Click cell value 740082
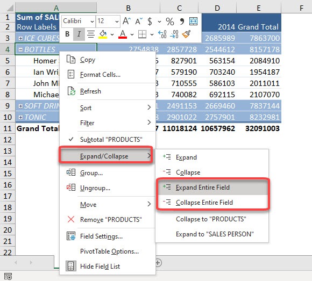 click(x=179, y=95)
